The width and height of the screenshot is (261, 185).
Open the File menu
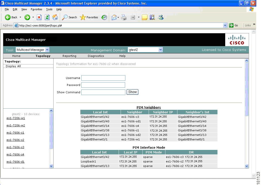(x=7, y=9)
